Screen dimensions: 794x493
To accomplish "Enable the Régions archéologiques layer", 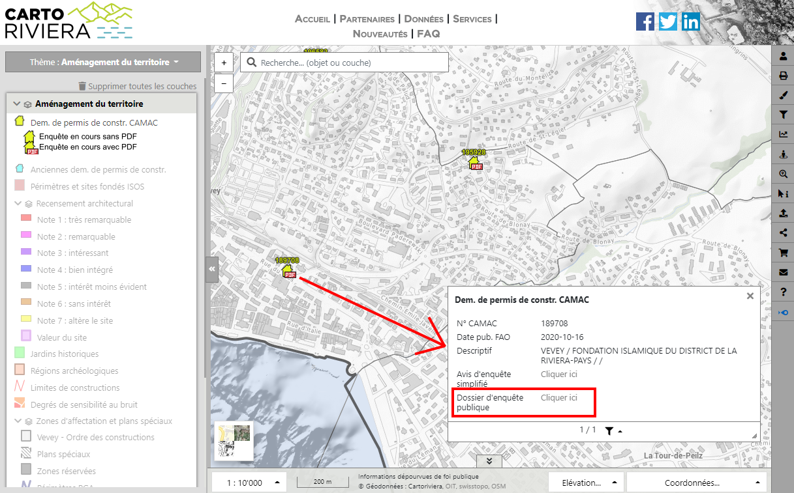I will [x=20, y=371].
